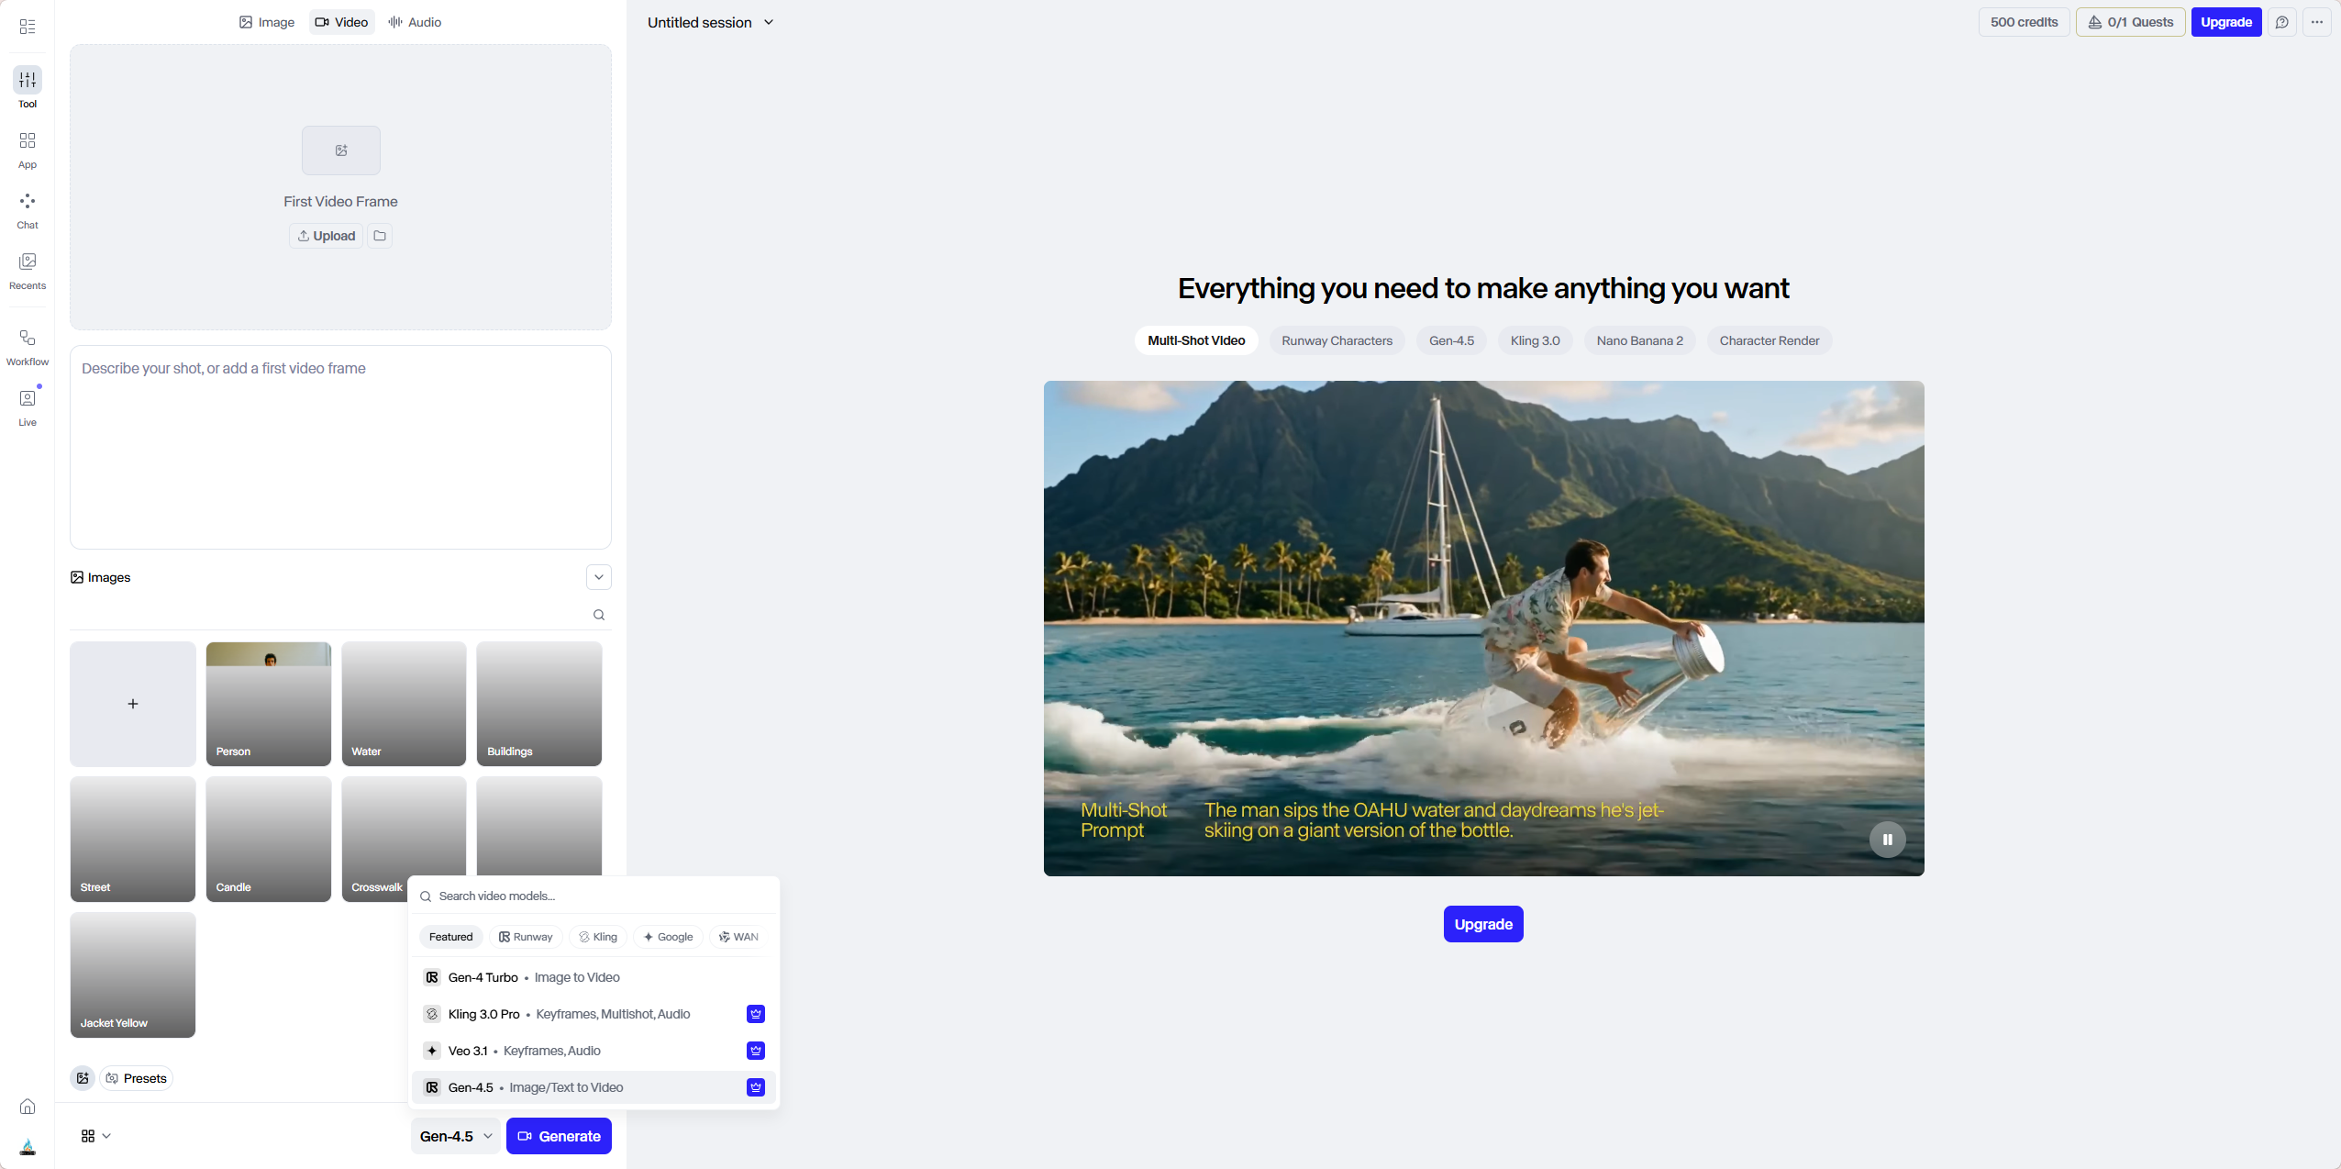The height and width of the screenshot is (1169, 2341).
Task: Collapse the Images section chevron
Action: click(x=599, y=577)
